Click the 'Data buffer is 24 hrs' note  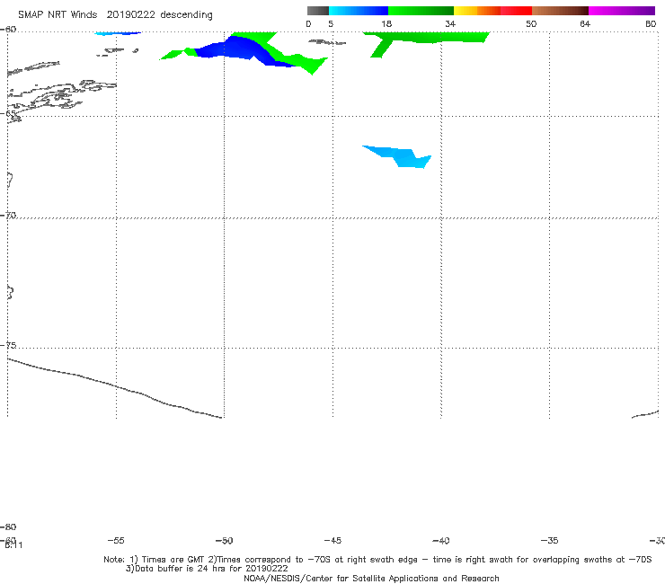[x=207, y=569]
